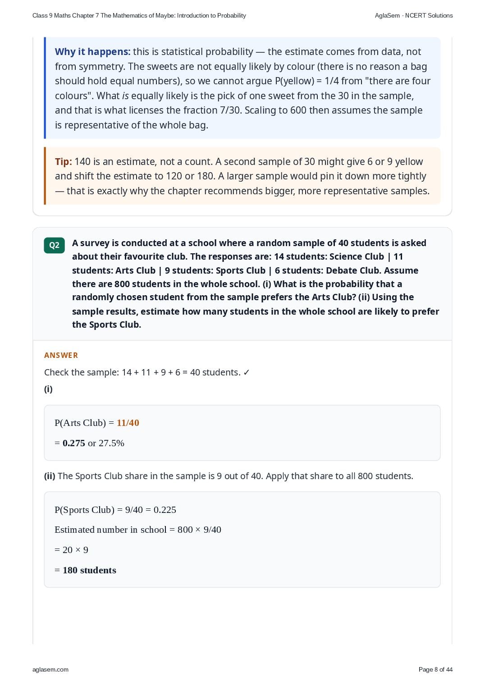Click the blue accent bar of explanation box

45,88
